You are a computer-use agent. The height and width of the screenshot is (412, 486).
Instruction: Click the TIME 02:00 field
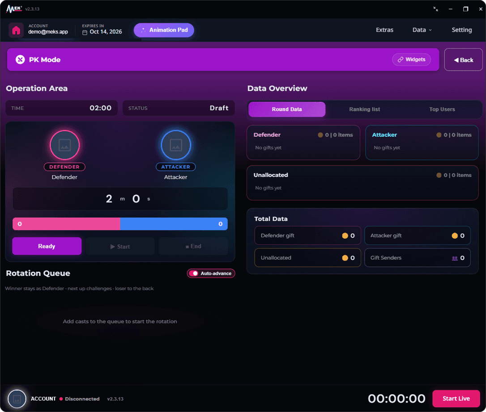62,108
